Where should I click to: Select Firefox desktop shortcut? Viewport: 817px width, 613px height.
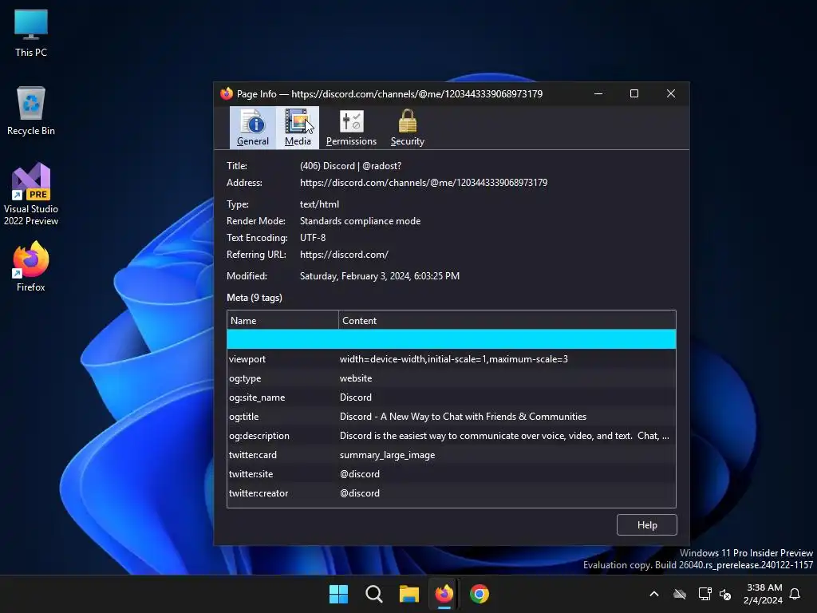click(x=31, y=267)
